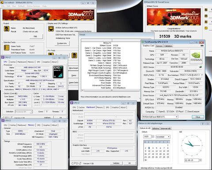The image size is (212, 170).
Task: Open the NVIDIA GeForce 8600 GTS dropdown
Action: 160,117
